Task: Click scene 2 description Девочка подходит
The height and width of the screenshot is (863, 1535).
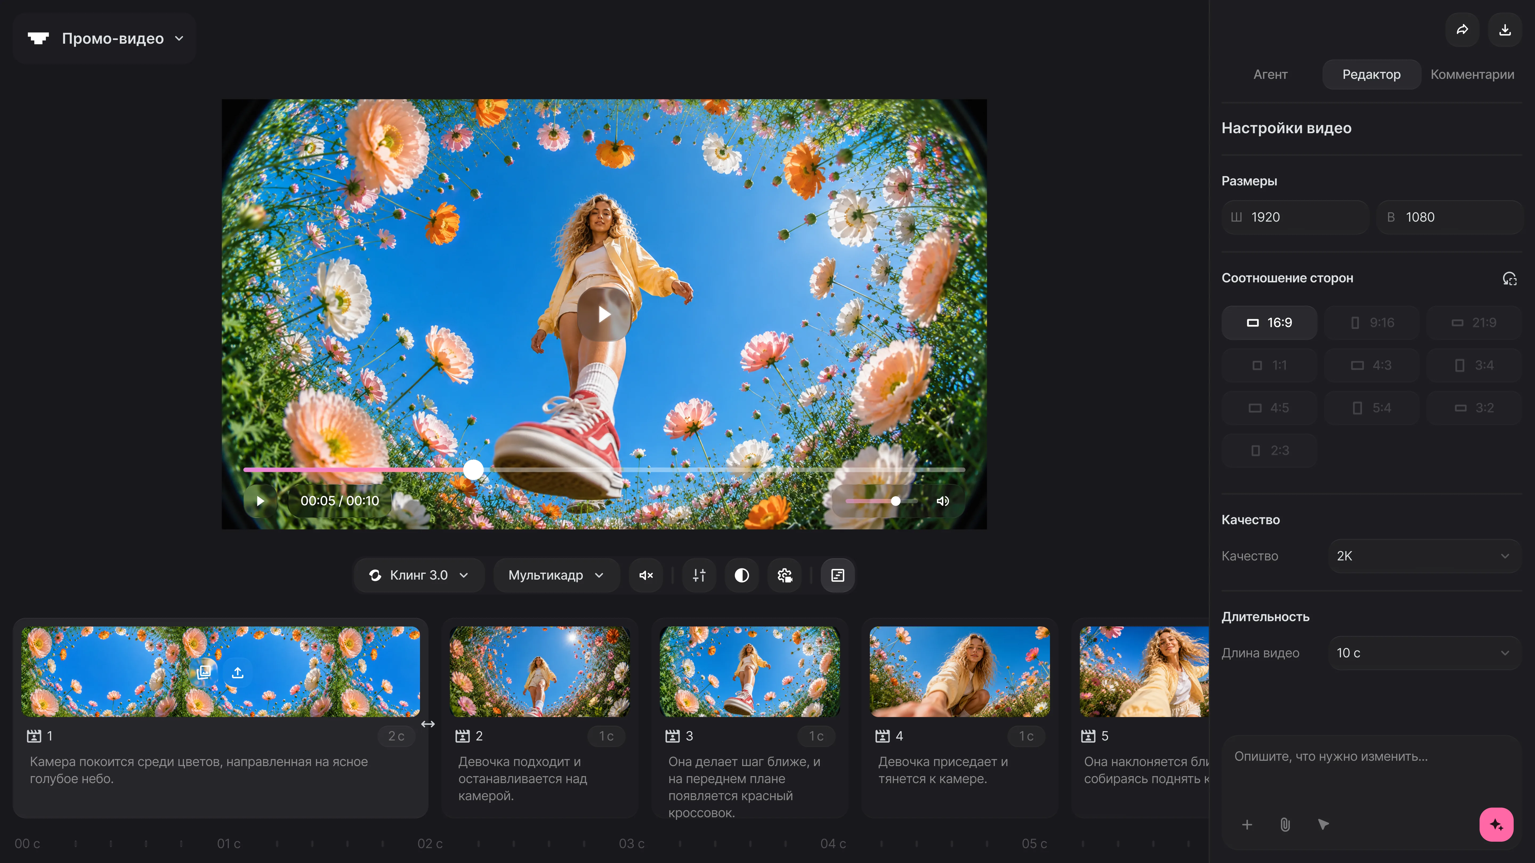Action: coord(523,779)
